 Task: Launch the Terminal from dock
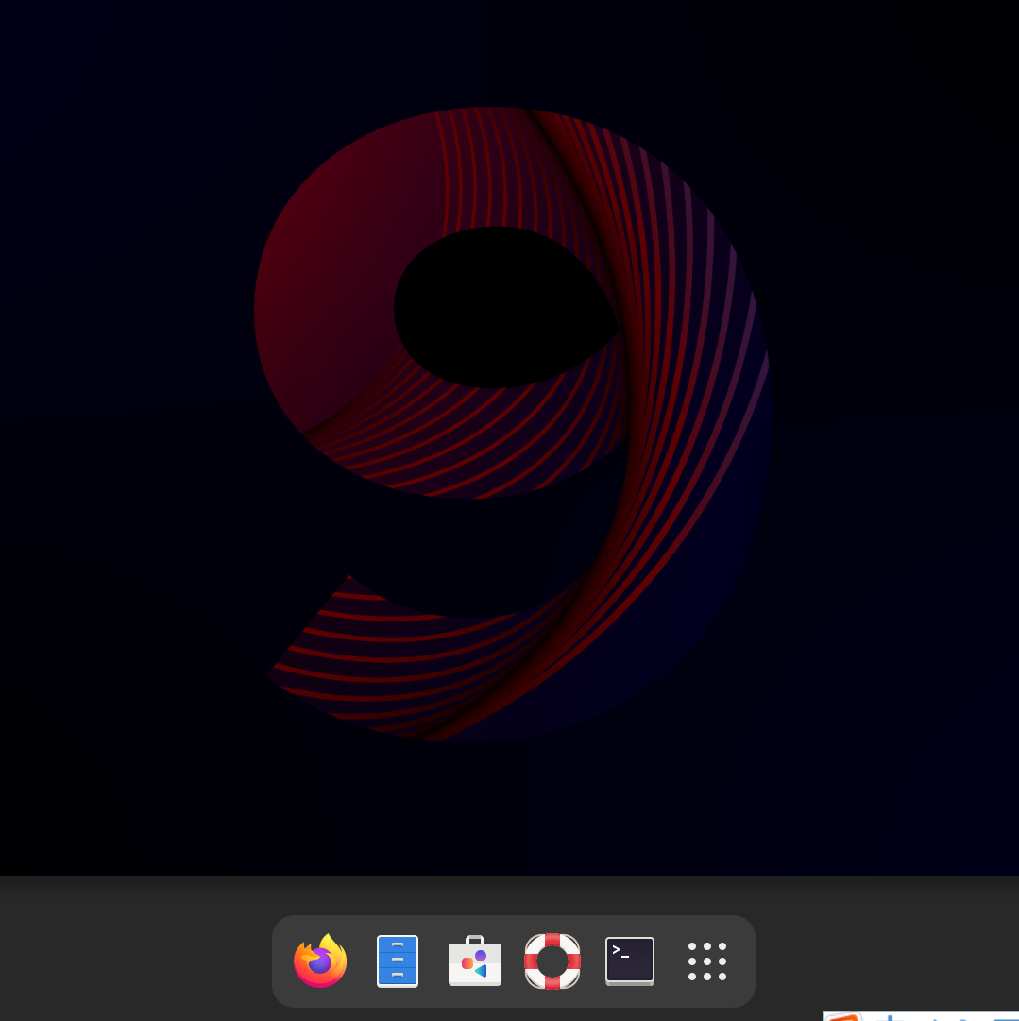click(x=630, y=961)
